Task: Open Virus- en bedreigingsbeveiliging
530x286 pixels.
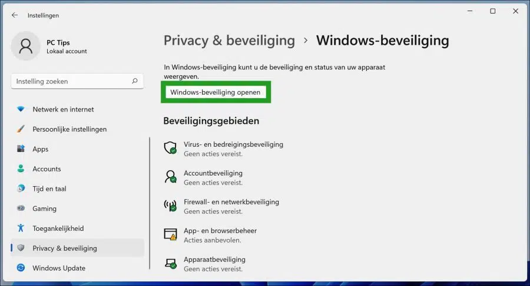Action: pyautogui.click(x=233, y=144)
